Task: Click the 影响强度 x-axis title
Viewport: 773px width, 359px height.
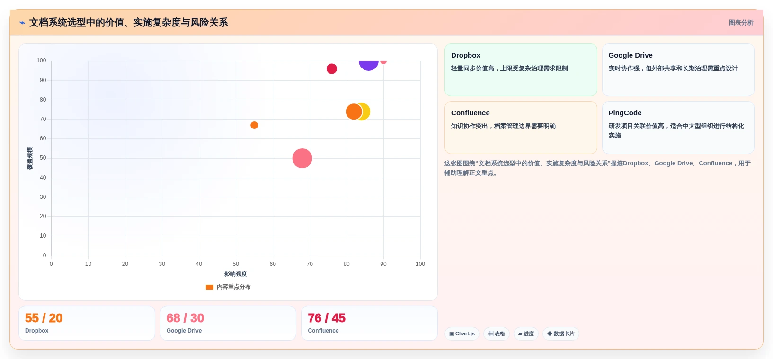Action: pyautogui.click(x=236, y=274)
